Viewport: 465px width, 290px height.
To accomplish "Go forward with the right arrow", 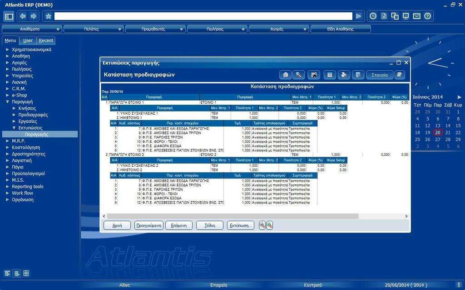I will coord(33,16).
